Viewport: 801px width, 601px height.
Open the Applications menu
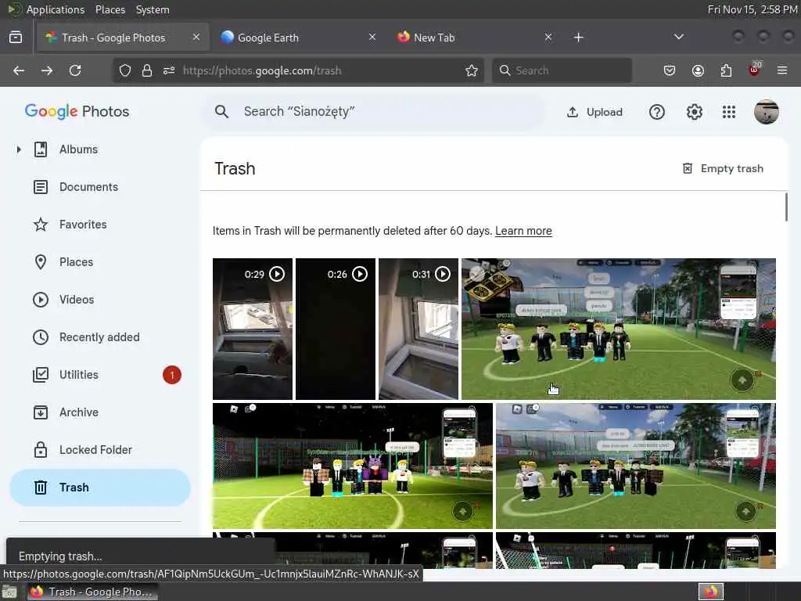tap(56, 9)
